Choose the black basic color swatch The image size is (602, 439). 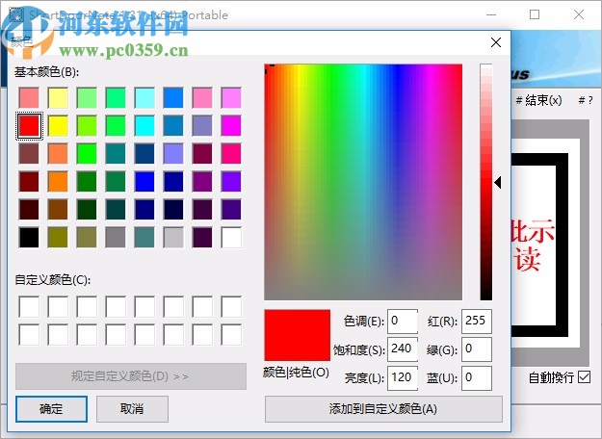click(29, 238)
